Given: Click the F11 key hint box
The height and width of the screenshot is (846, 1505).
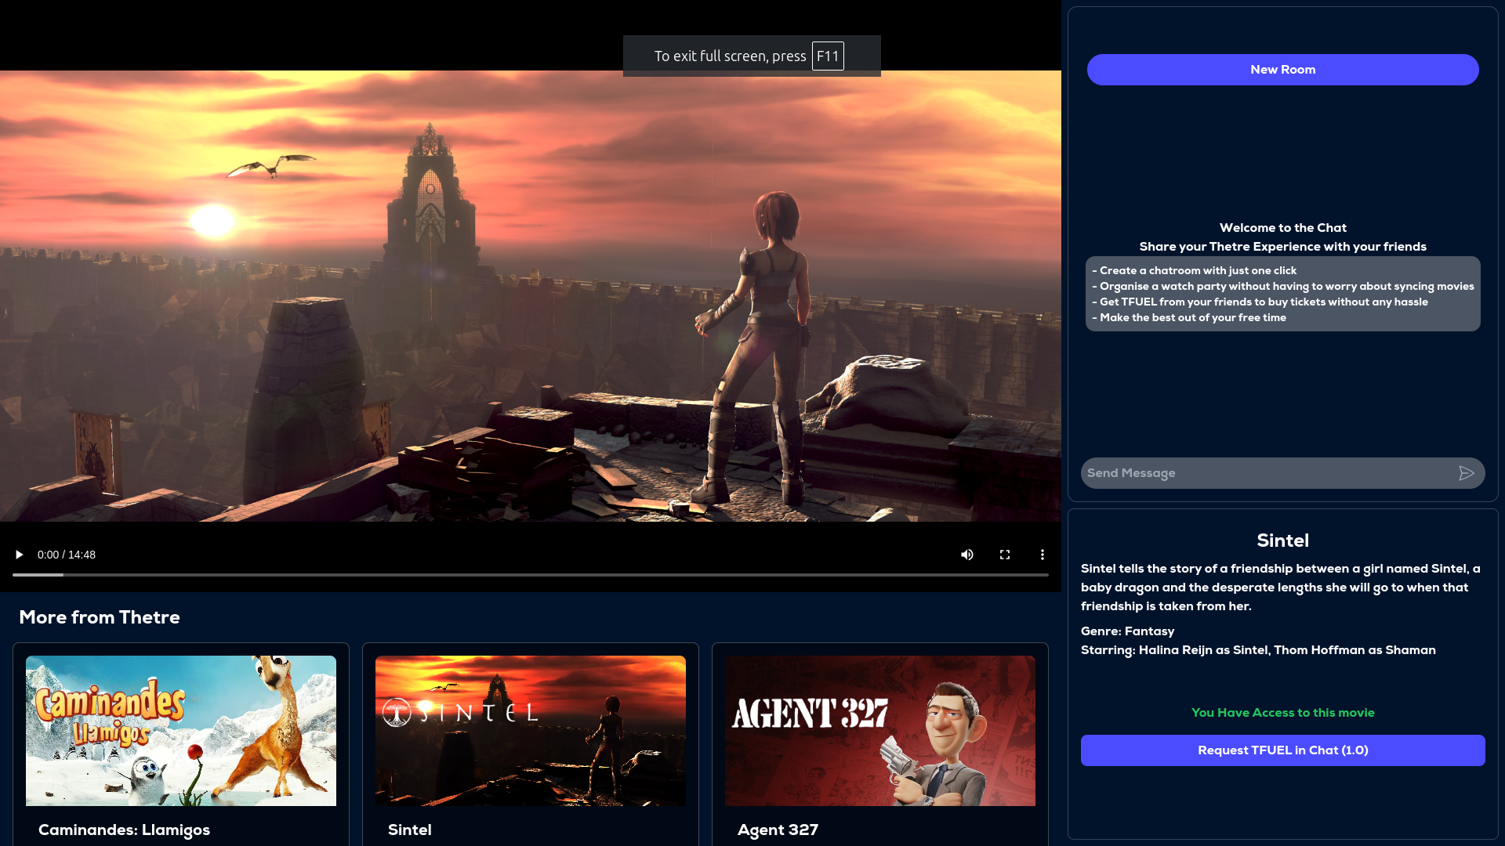Looking at the screenshot, I should coord(828,56).
